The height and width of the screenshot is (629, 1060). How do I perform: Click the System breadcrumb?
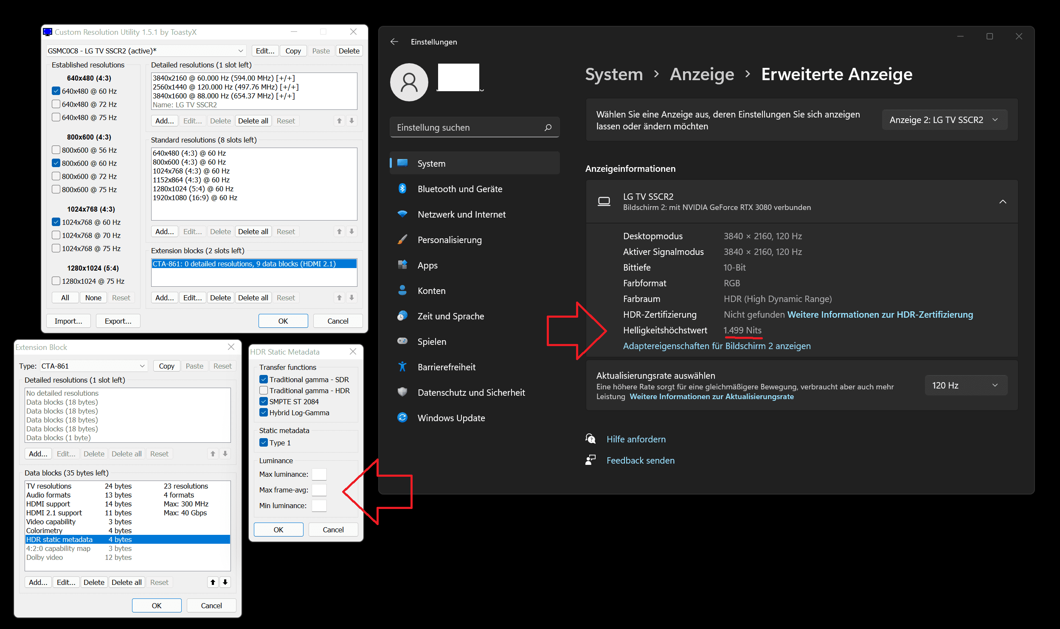(x=614, y=74)
